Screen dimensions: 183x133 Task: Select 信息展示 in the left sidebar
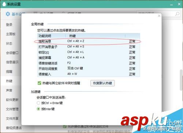tap(12, 62)
